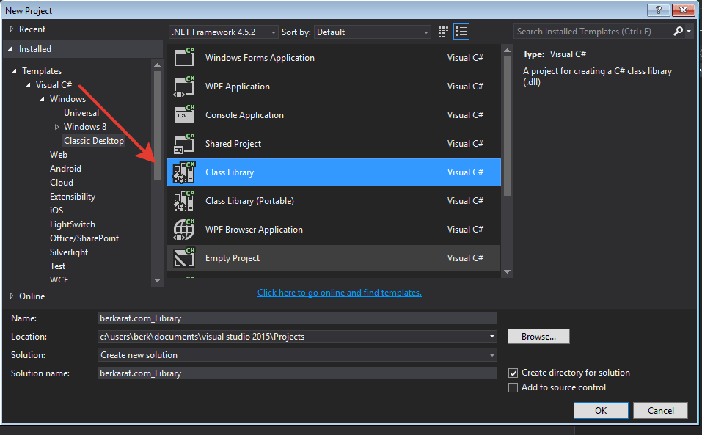This screenshot has width=702, height=435.
Task: Select Classic Desktop in the tree
Action: pyautogui.click(x=94, y=141)
